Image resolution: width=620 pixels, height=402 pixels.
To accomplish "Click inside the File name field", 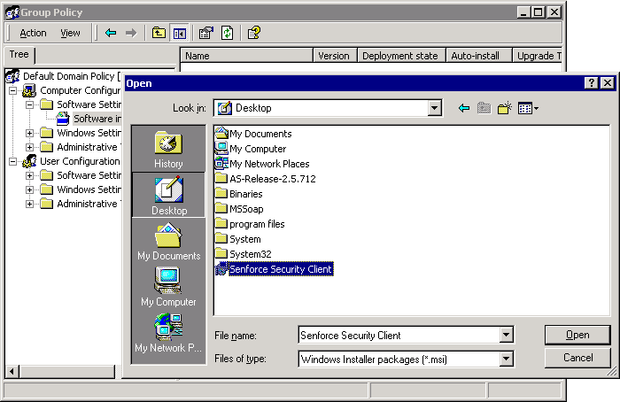I will pos(399,336).
